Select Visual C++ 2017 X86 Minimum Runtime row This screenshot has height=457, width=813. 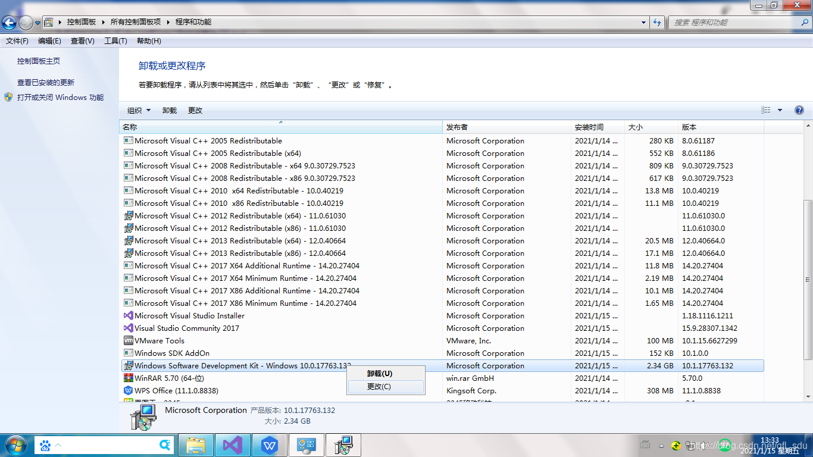click(x=442, y=303)
